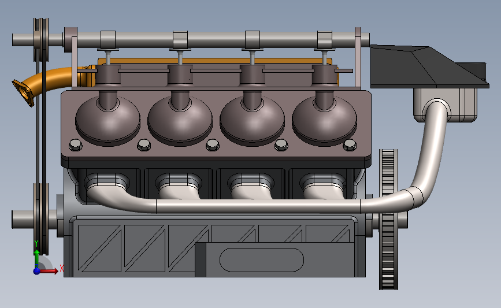Select the lower belt pulley on the crankshaft
Image resolution: width=501 pixels, height=308 pixels.
[x=41, y=219]
